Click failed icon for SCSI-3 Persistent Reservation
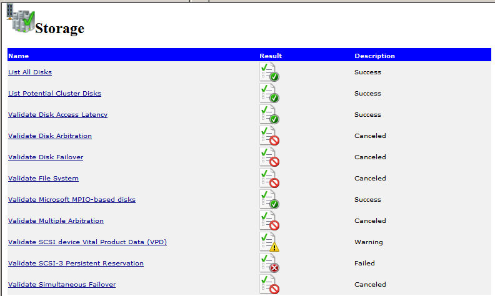This screenshot has width=495, height=296. pos(269,263)
